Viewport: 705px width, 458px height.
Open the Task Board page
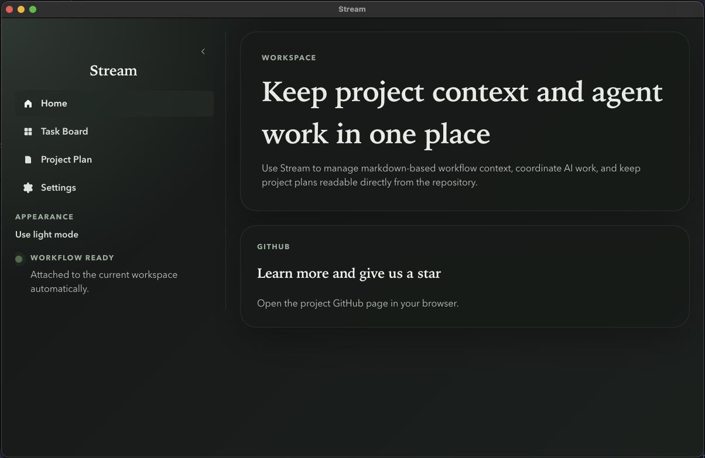[114, 132]
